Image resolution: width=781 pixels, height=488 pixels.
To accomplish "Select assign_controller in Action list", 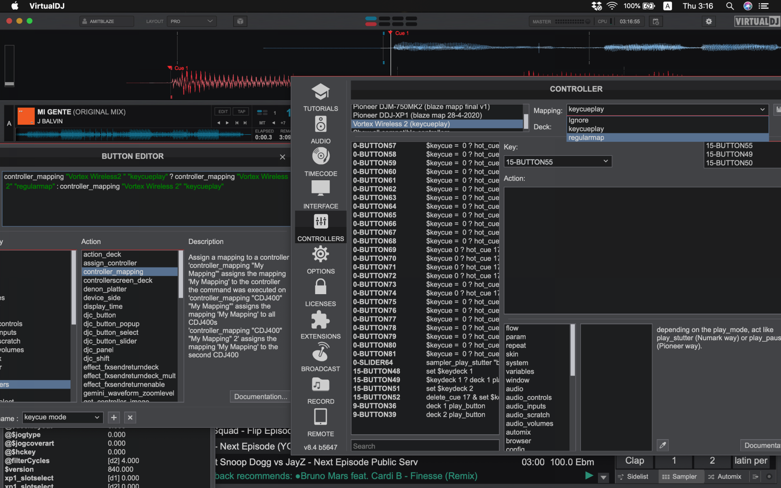I will (130, 263).
